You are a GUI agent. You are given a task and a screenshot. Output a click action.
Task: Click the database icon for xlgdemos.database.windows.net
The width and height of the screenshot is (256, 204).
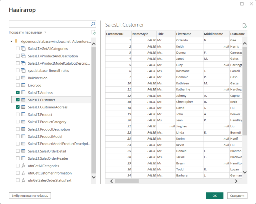pyautogui.click(x=16, y=41)
